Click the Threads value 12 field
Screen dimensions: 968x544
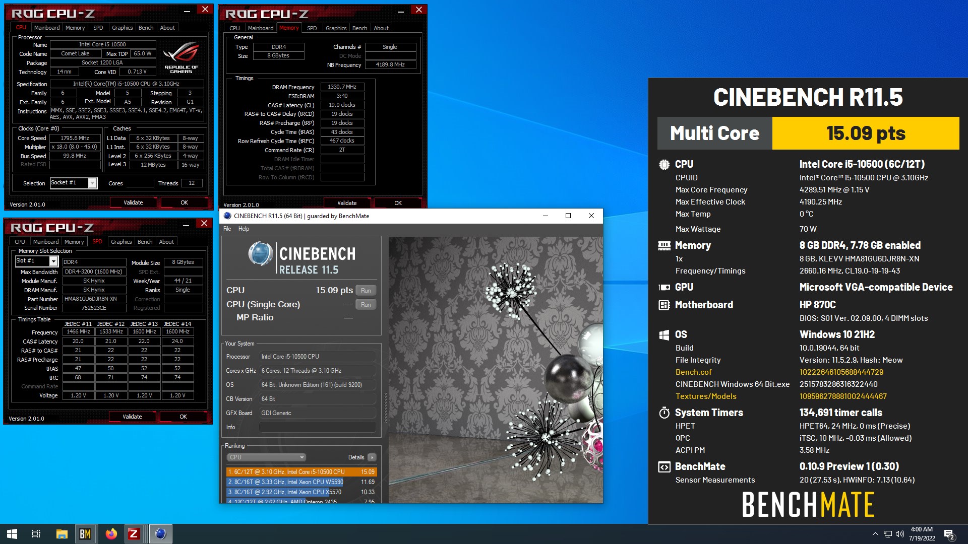[192, 183]
